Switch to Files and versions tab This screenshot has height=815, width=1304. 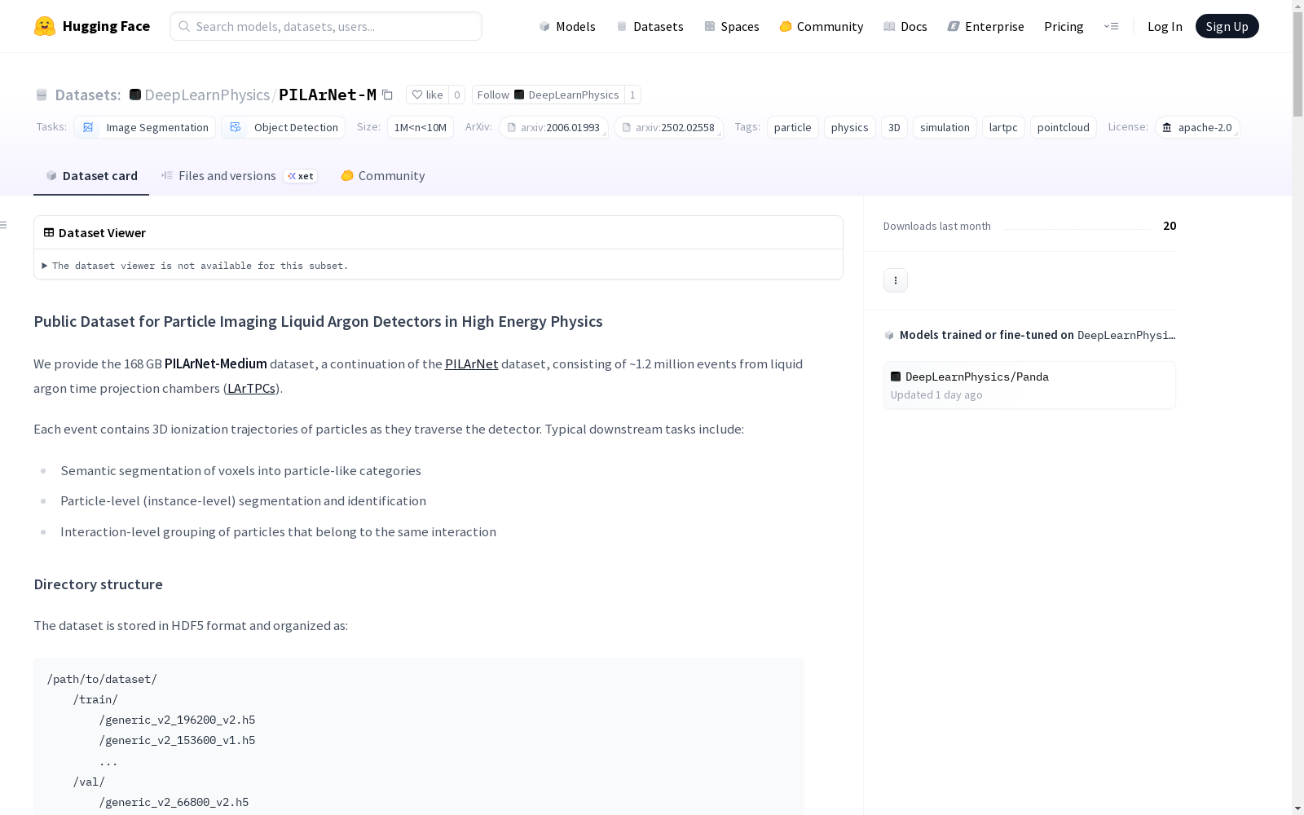tap(239, 176)
